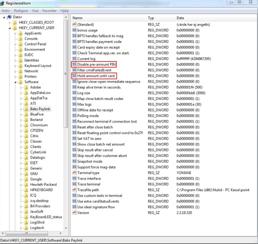Click the string value icon beside Terminal type

pos(75,173)
